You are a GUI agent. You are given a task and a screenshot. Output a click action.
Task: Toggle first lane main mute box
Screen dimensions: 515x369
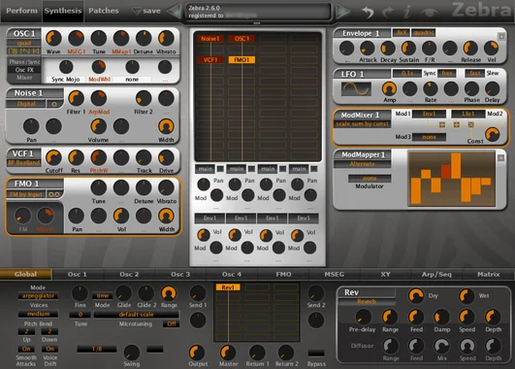click(x=220, y=169)
